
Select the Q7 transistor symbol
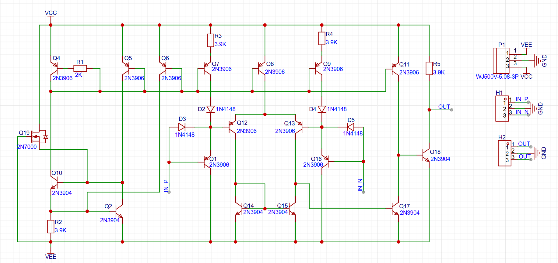coord(207,68)
